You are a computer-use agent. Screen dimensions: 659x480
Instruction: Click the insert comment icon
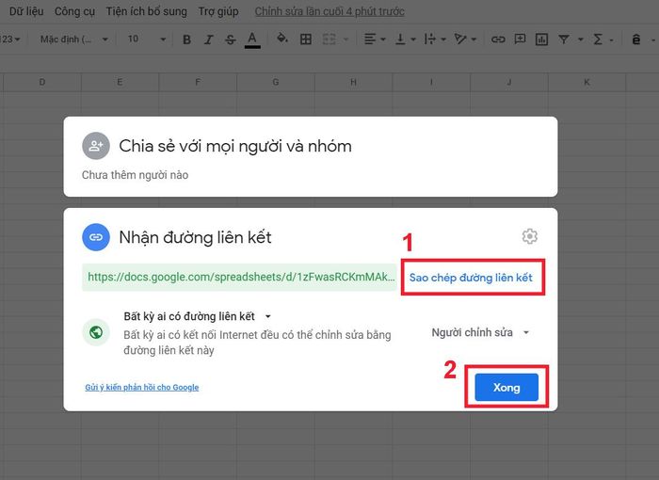point(520,40)
